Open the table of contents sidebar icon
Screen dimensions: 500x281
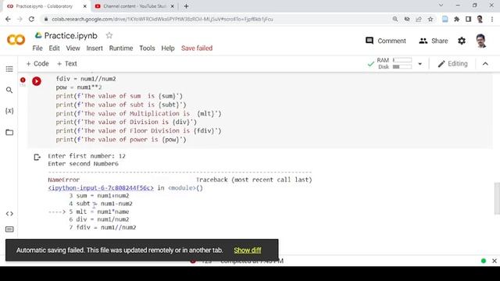9,69
